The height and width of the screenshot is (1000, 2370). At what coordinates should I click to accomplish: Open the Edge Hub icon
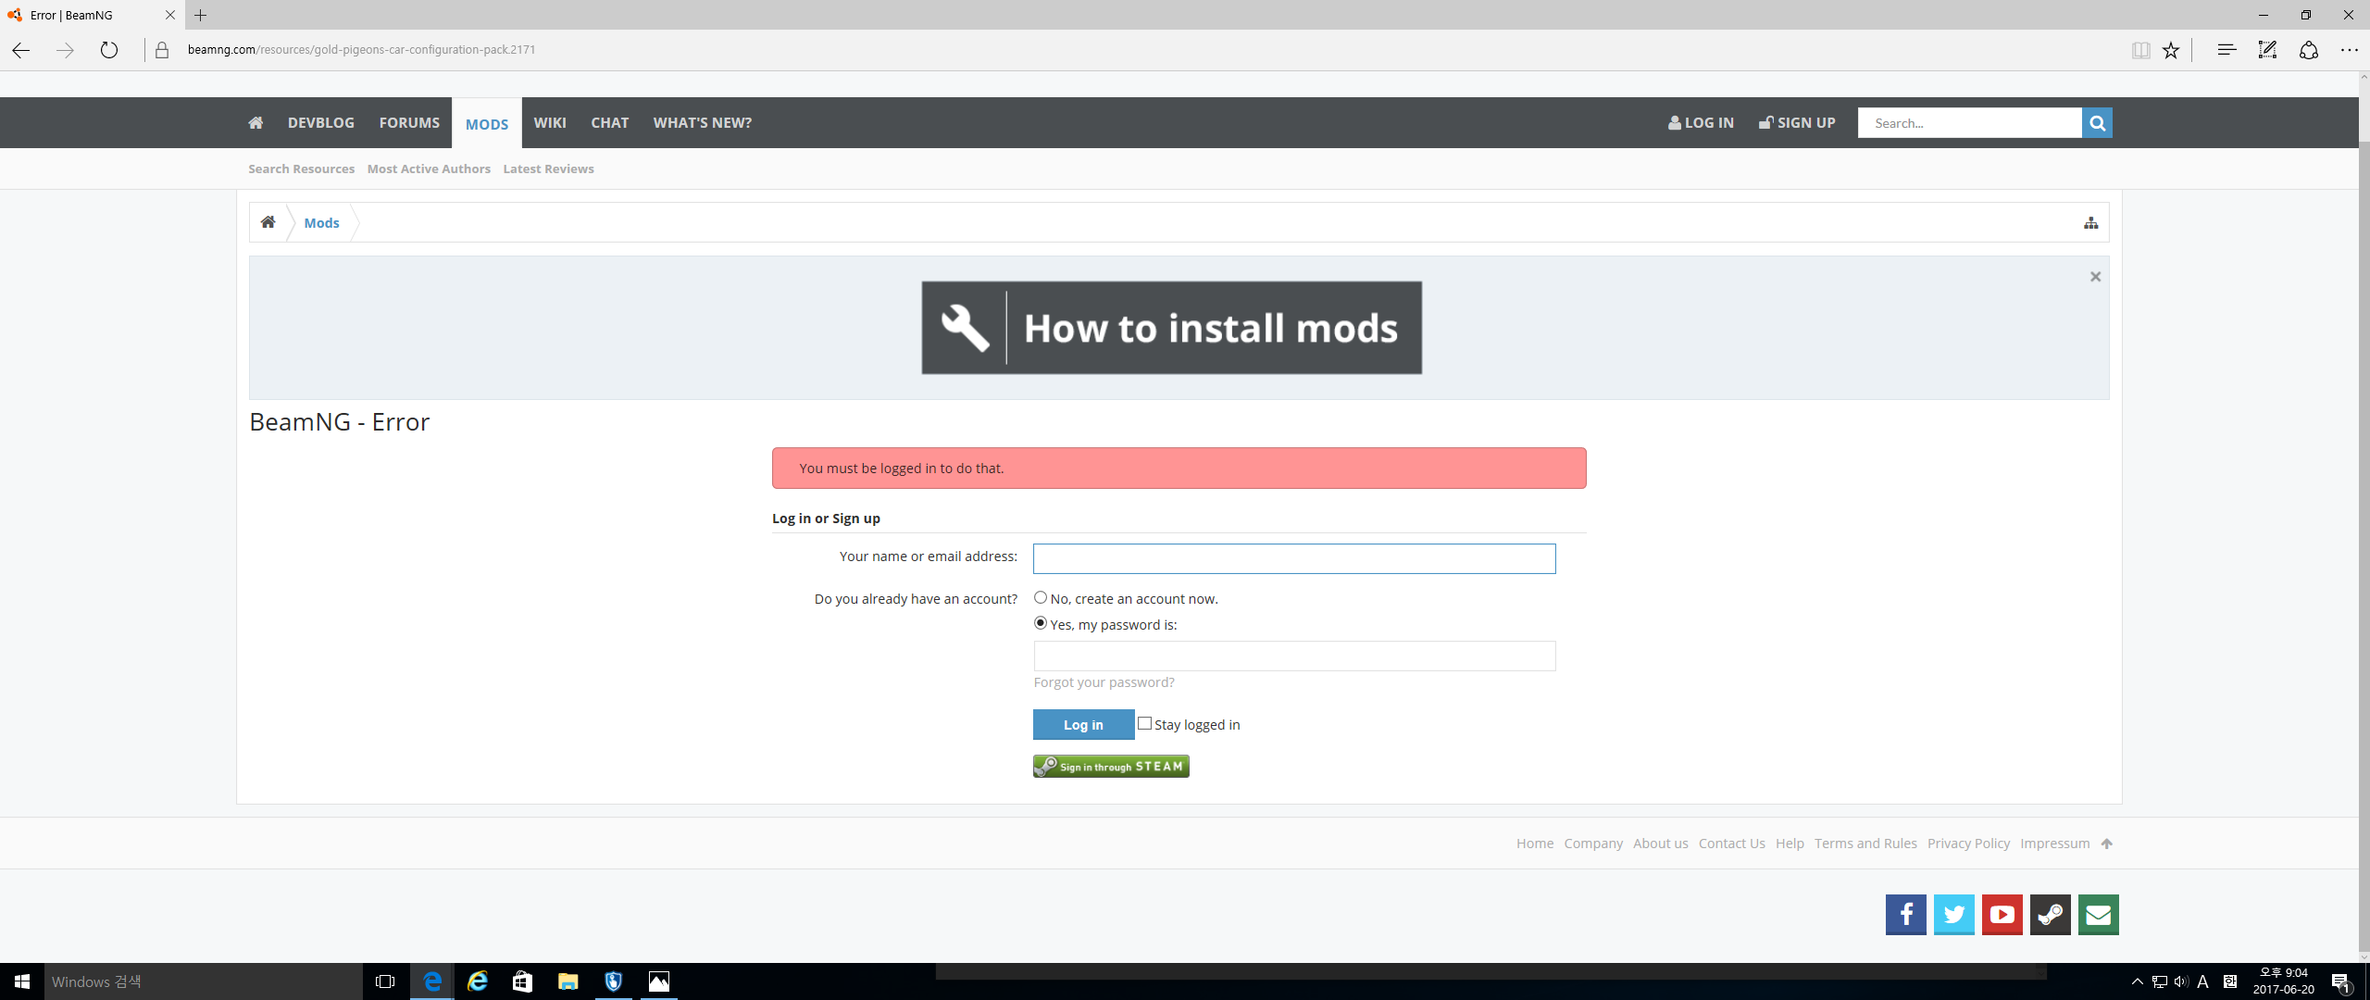[x=2227, y=50]
